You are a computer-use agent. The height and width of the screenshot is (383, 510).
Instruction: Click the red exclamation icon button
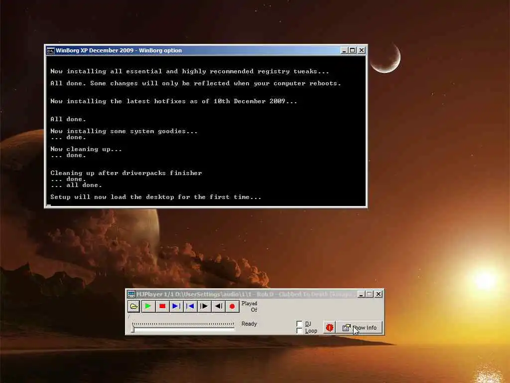click(330, 327)
